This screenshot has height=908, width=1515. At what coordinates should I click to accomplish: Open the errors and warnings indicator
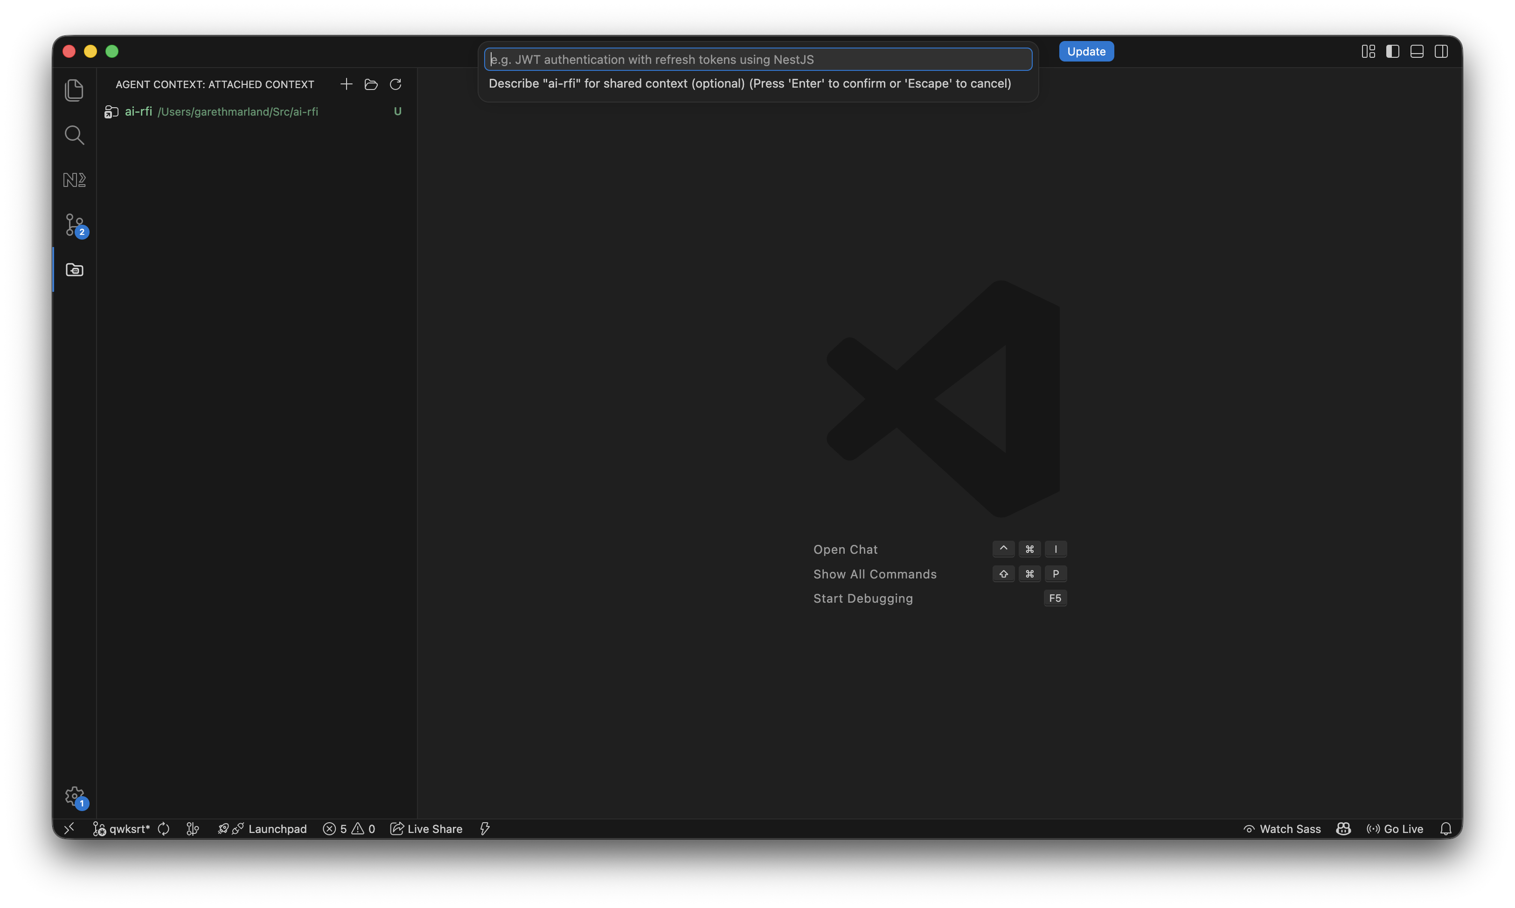click(349, 828)
